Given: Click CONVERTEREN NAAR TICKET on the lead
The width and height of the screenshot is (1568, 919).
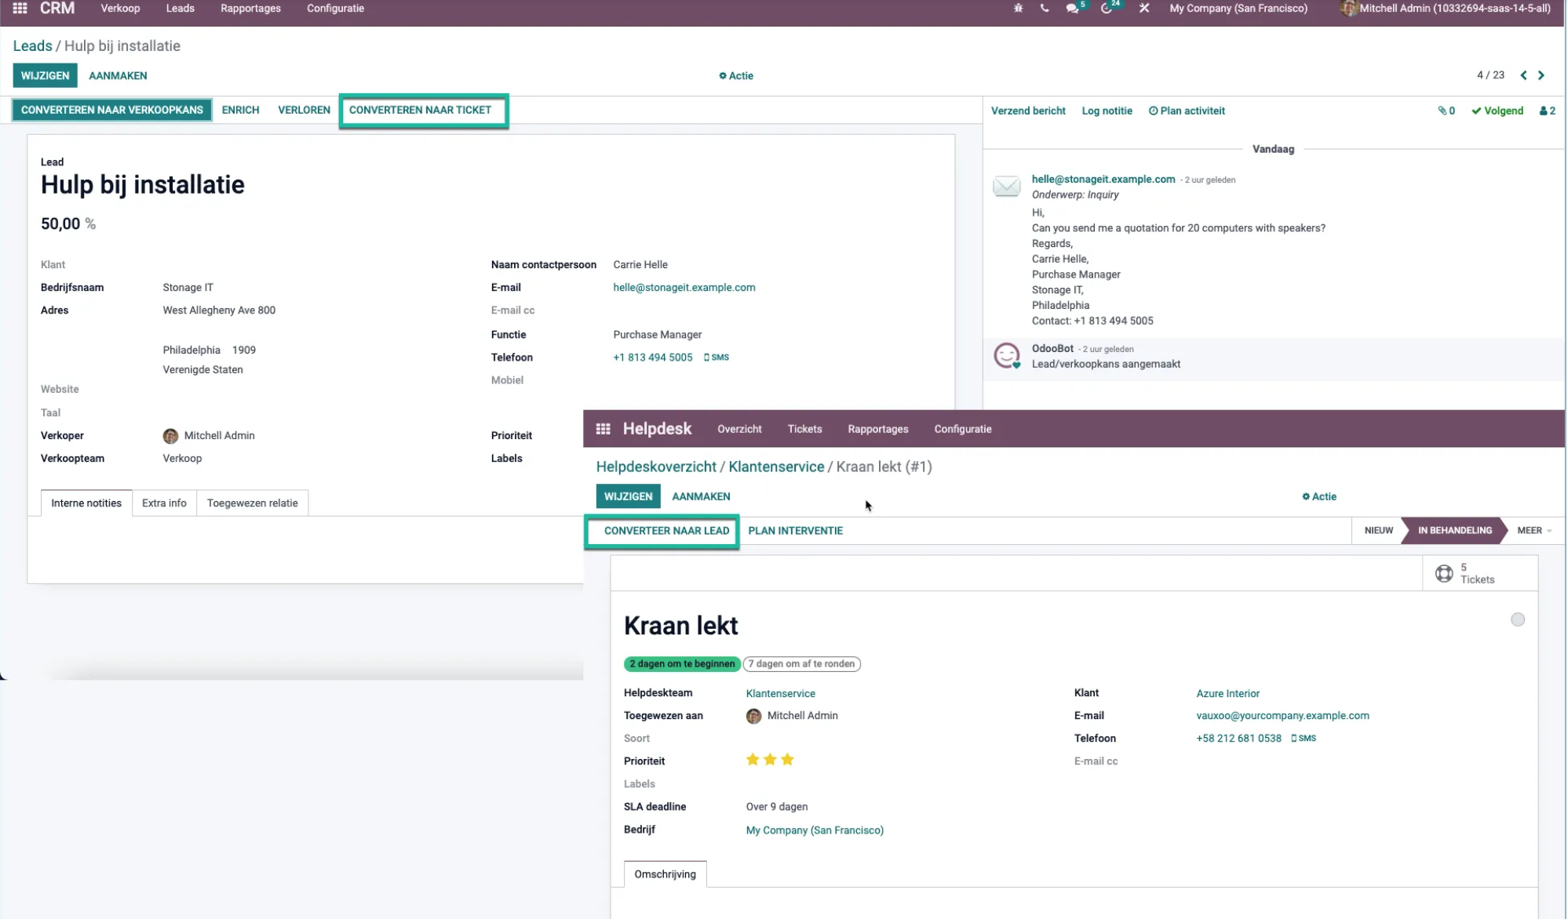Looking at the screenshot, I should coord(423,110).
